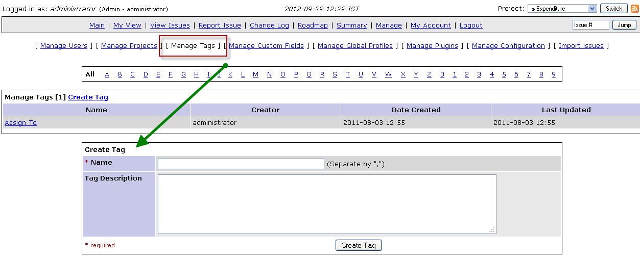
Task: Filter tags by letter Z
Action: tap(429, 74)
